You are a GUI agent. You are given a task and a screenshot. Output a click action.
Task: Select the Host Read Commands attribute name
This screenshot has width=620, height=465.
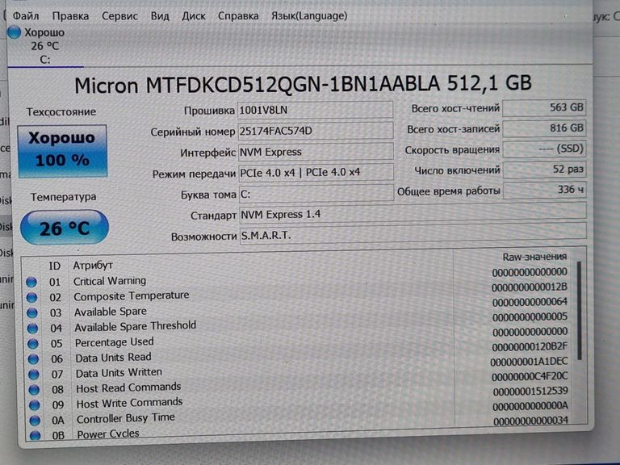(x=128, y=387)
